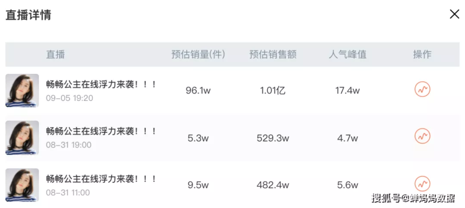
Task: Click the 预估销售额 column header
Action: [x=273, y=54]
